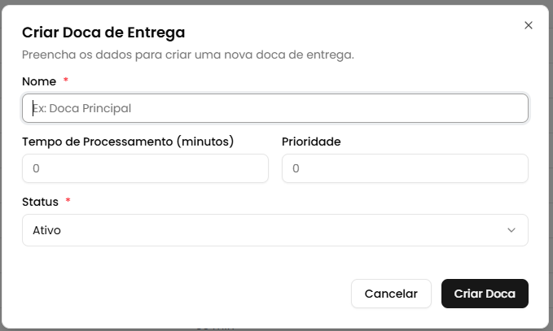Click the Prioridade number field
This screenshot has height=331, width=553.
click(x=405, y=168)
